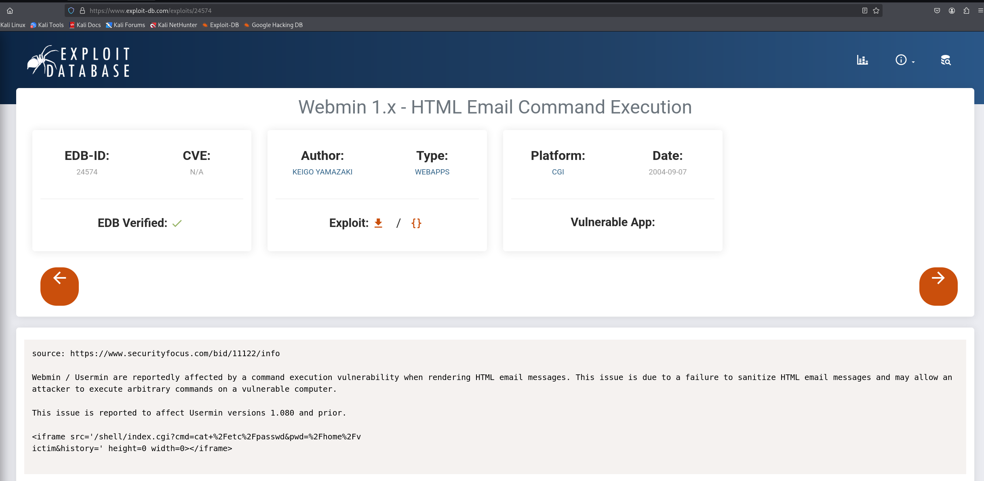Open the search exploit database icon
984x481 pixels.
[x=946, y=60]
